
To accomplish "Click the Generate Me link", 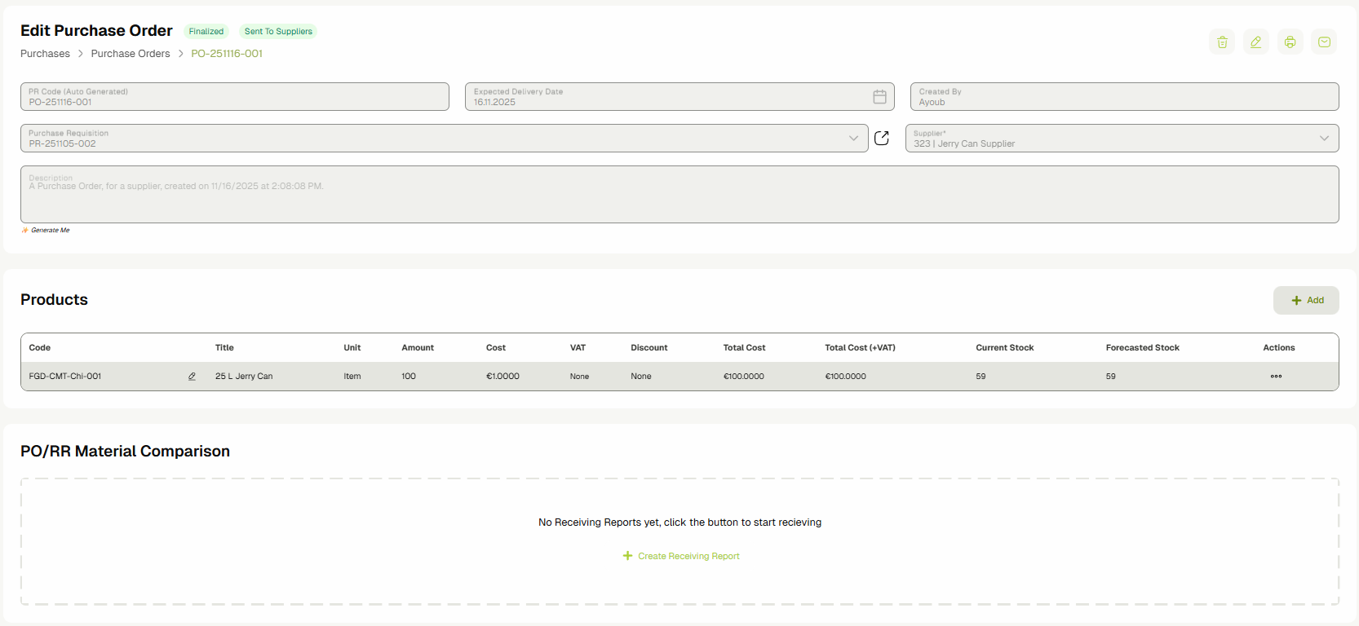I will click(46, 230).
